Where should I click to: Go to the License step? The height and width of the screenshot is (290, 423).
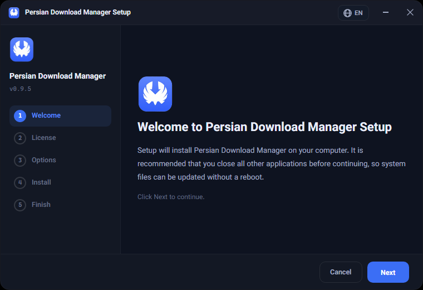[x=60, y=138]
